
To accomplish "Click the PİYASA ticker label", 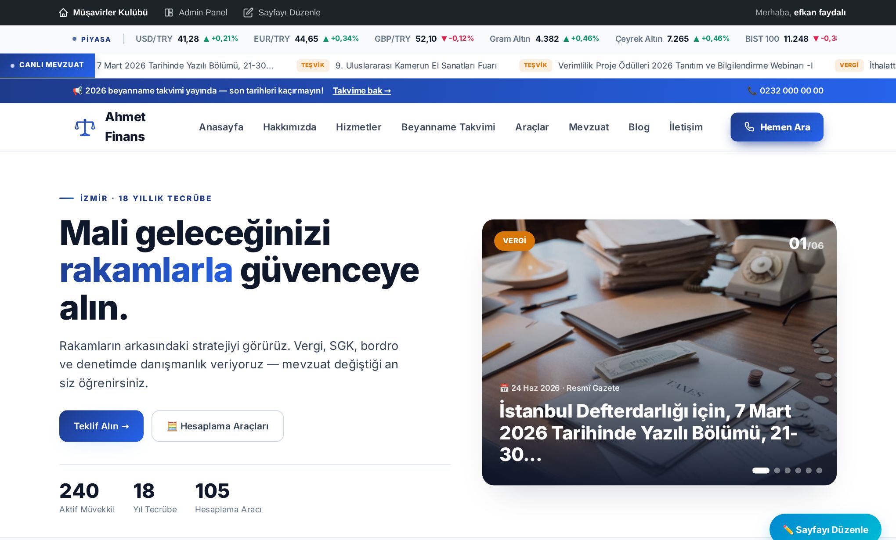I will point(96,39).
